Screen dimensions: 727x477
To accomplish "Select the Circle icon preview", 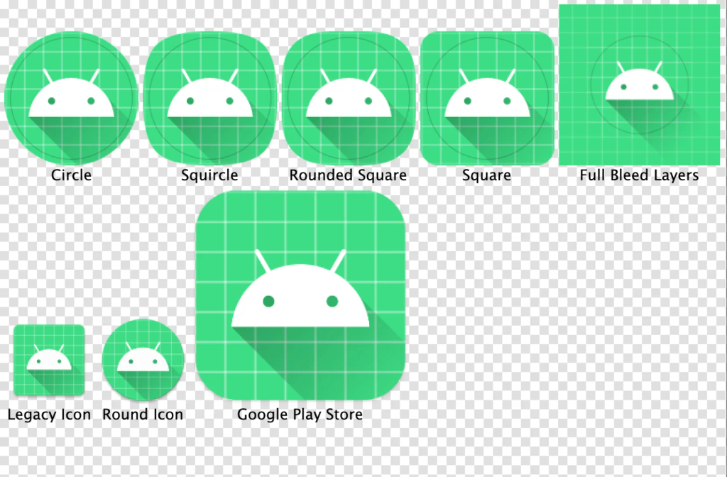I will tap(72, 98).
